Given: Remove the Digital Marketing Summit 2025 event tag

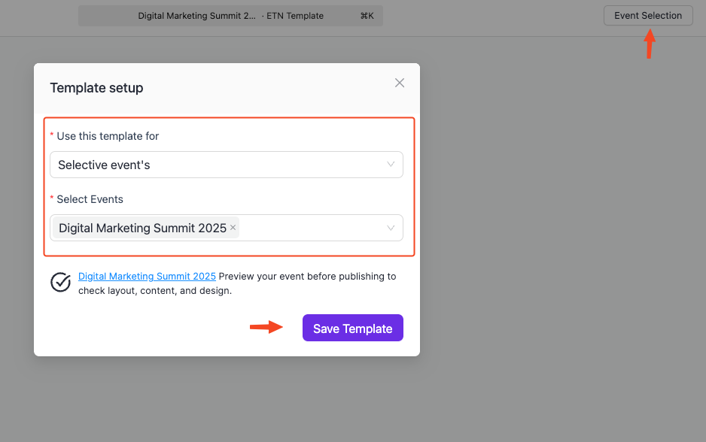Looking at the screenshot, I should pos(233,227).
